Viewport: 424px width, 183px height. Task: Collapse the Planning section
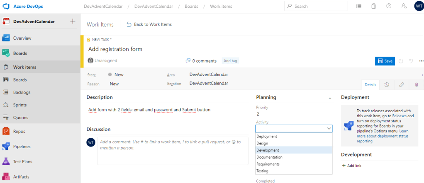[330, 98]
